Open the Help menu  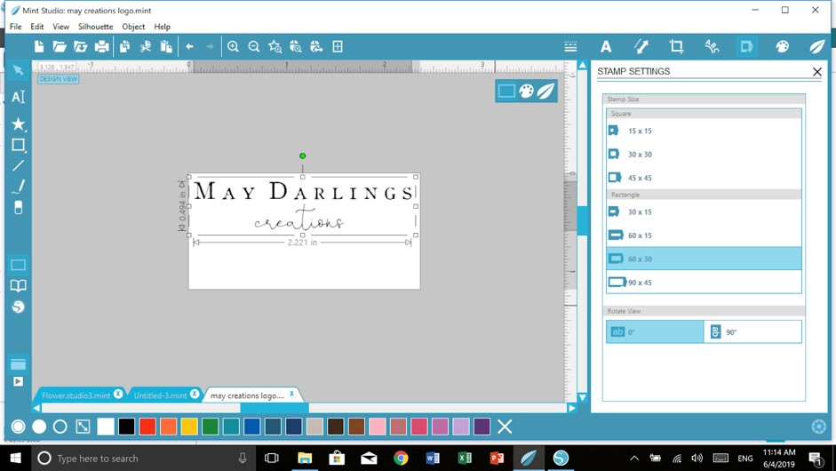(x=162, y=27)
